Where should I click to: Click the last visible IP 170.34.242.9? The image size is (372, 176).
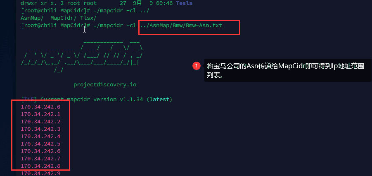pyautogui.click(x=40, y=174)
